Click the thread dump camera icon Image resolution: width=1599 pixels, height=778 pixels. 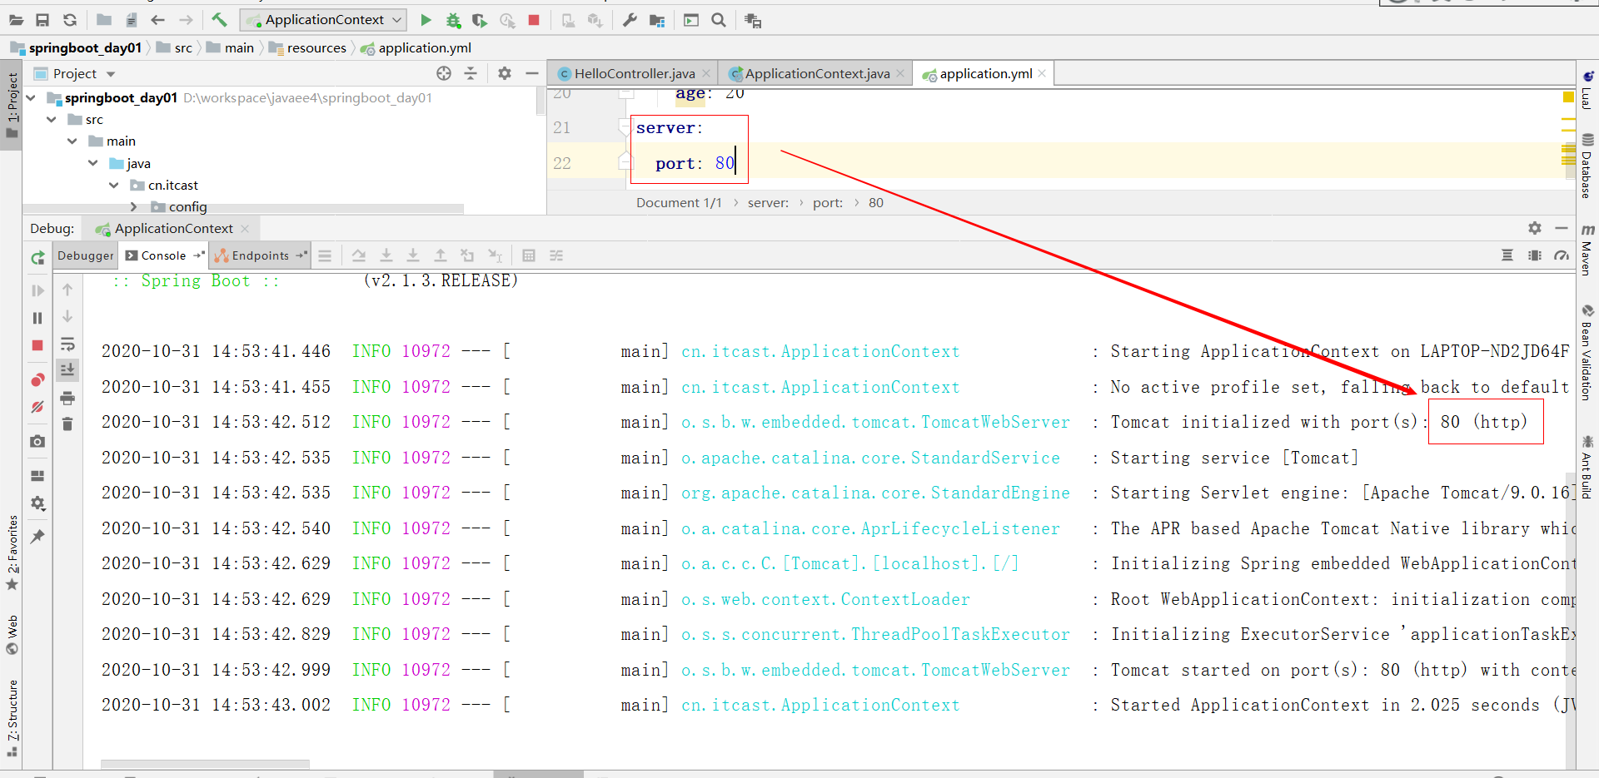coord(37,441)
